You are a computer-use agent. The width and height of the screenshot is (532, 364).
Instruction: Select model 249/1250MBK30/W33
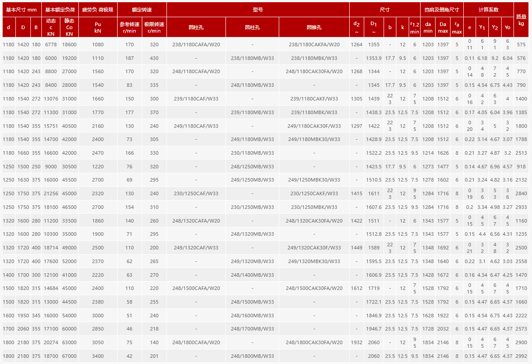(314, 180)
